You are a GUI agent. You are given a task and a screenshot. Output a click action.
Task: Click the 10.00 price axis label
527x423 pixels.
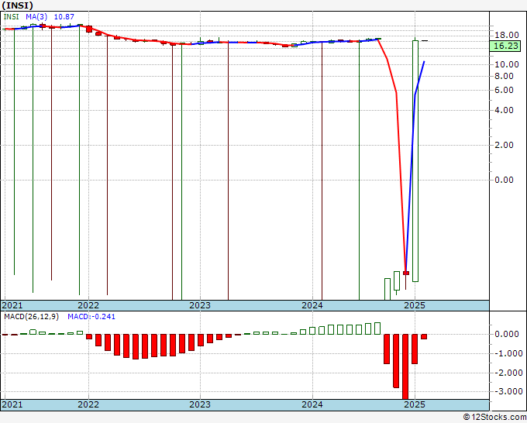[507, 64]
